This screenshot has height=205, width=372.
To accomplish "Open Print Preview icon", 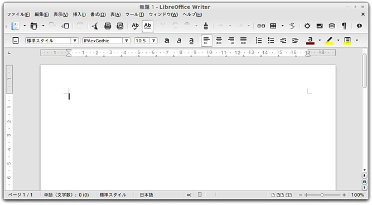I will click(120, 26).
